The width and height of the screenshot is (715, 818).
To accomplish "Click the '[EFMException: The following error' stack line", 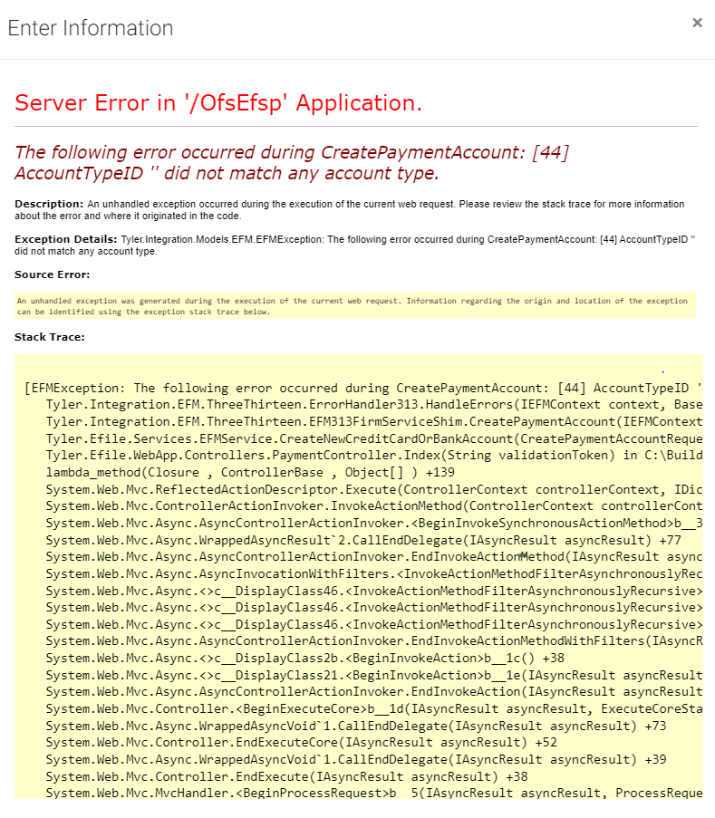I will (x=363, y=388).
